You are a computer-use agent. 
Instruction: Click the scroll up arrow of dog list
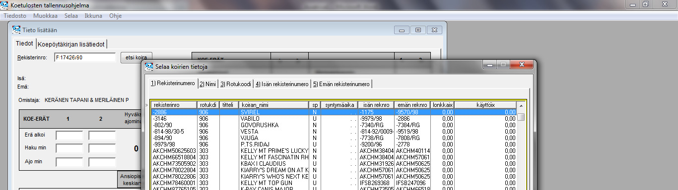[x=521, y=105]
